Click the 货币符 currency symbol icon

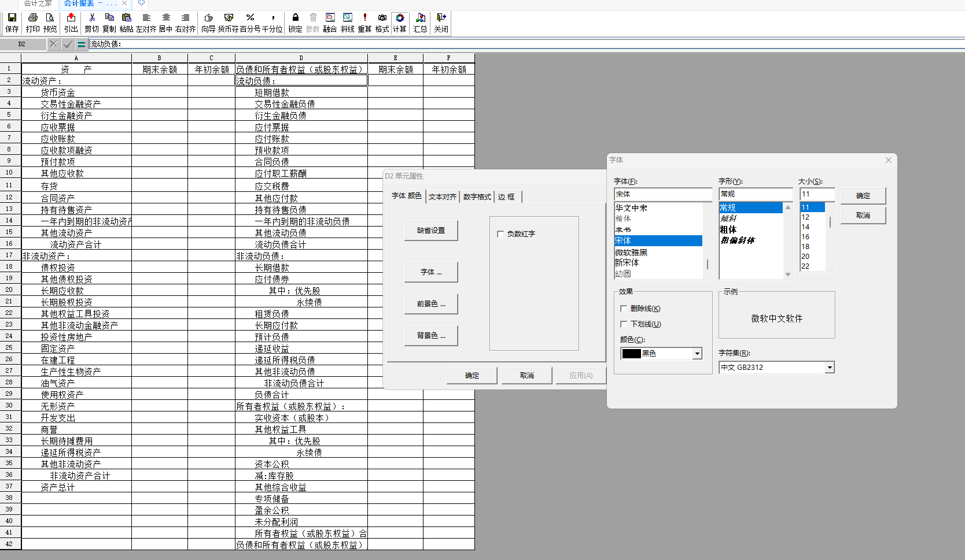[x=228, y=23]
